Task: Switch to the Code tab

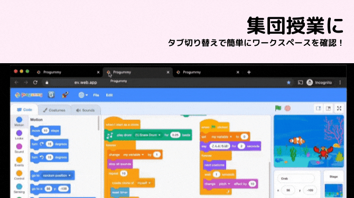Action: 24,110
